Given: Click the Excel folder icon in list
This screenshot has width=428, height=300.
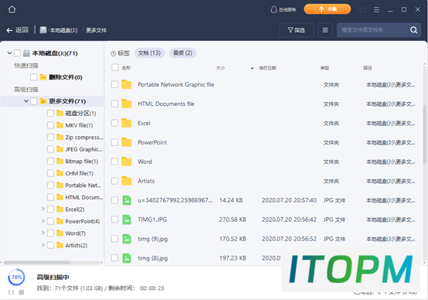Looking at the screenshot, I should 127,123.
